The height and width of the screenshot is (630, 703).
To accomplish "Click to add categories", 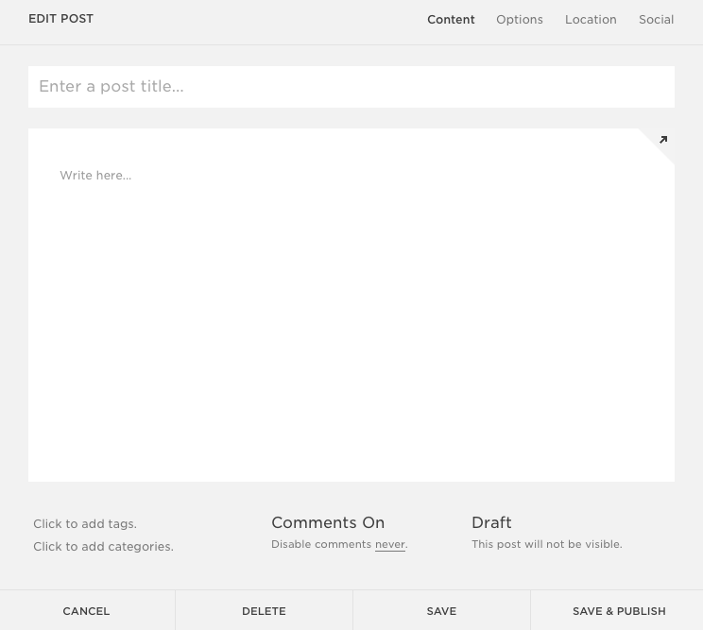I will pos(103,547).
